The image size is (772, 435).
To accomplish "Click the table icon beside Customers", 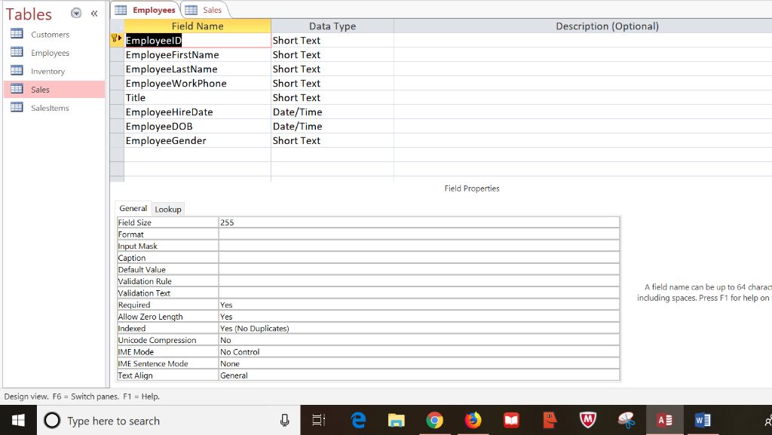I will click(17, 34).
